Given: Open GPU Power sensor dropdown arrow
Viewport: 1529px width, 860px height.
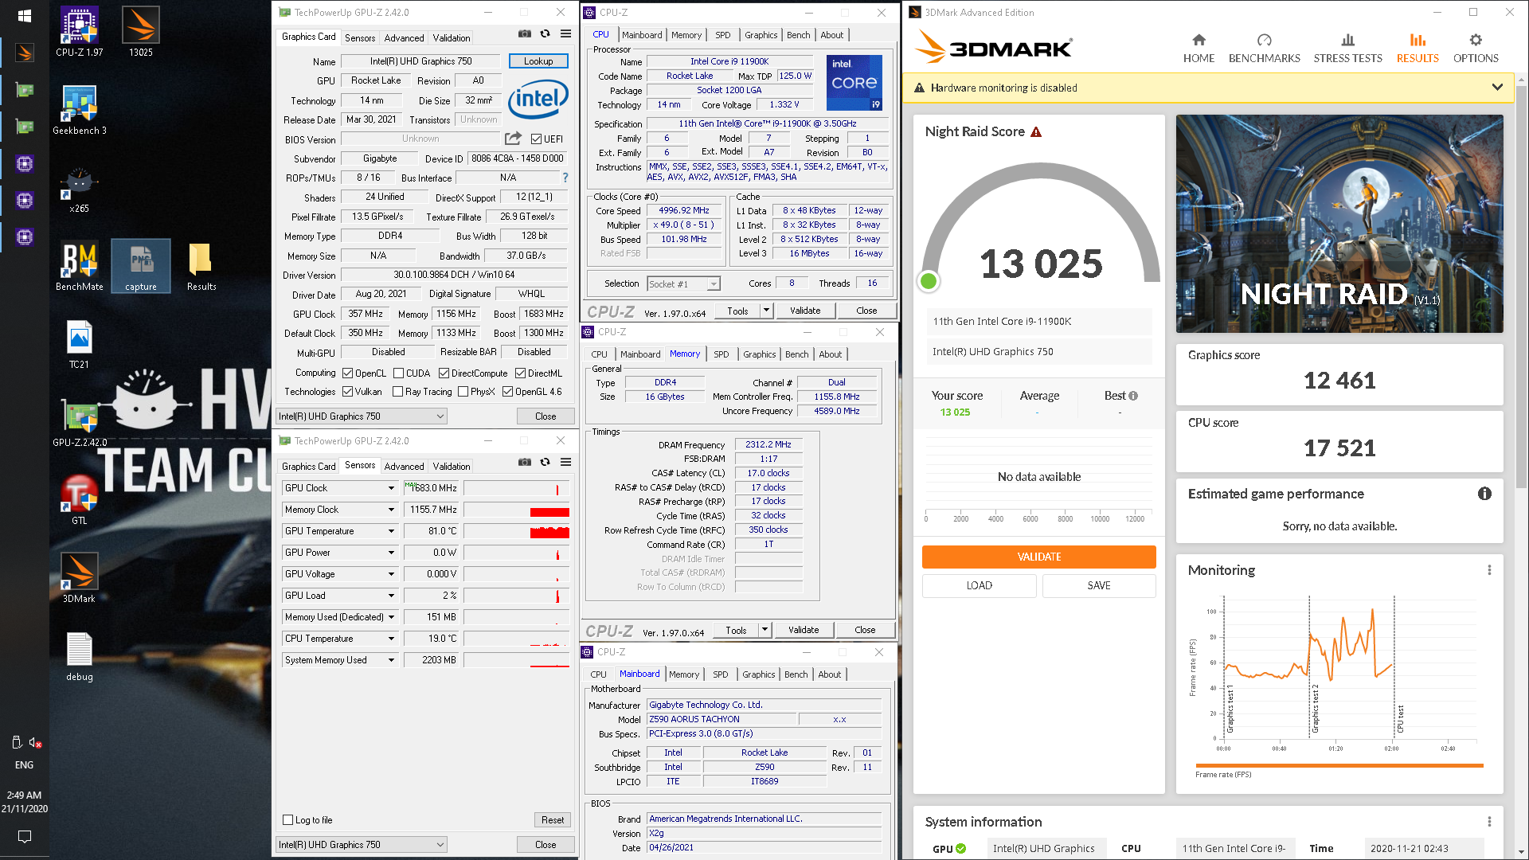Looking at the screenshot, I should [391, 553].
